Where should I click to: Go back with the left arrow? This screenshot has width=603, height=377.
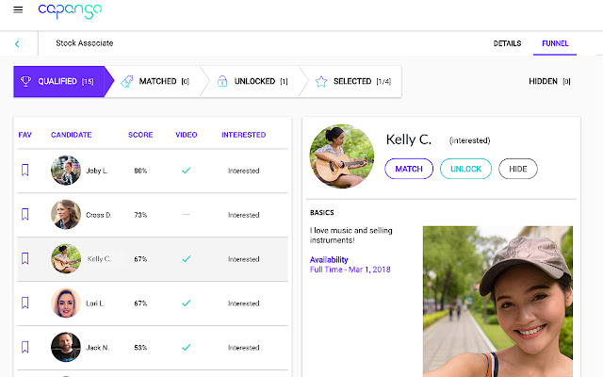tap(17, 43)
